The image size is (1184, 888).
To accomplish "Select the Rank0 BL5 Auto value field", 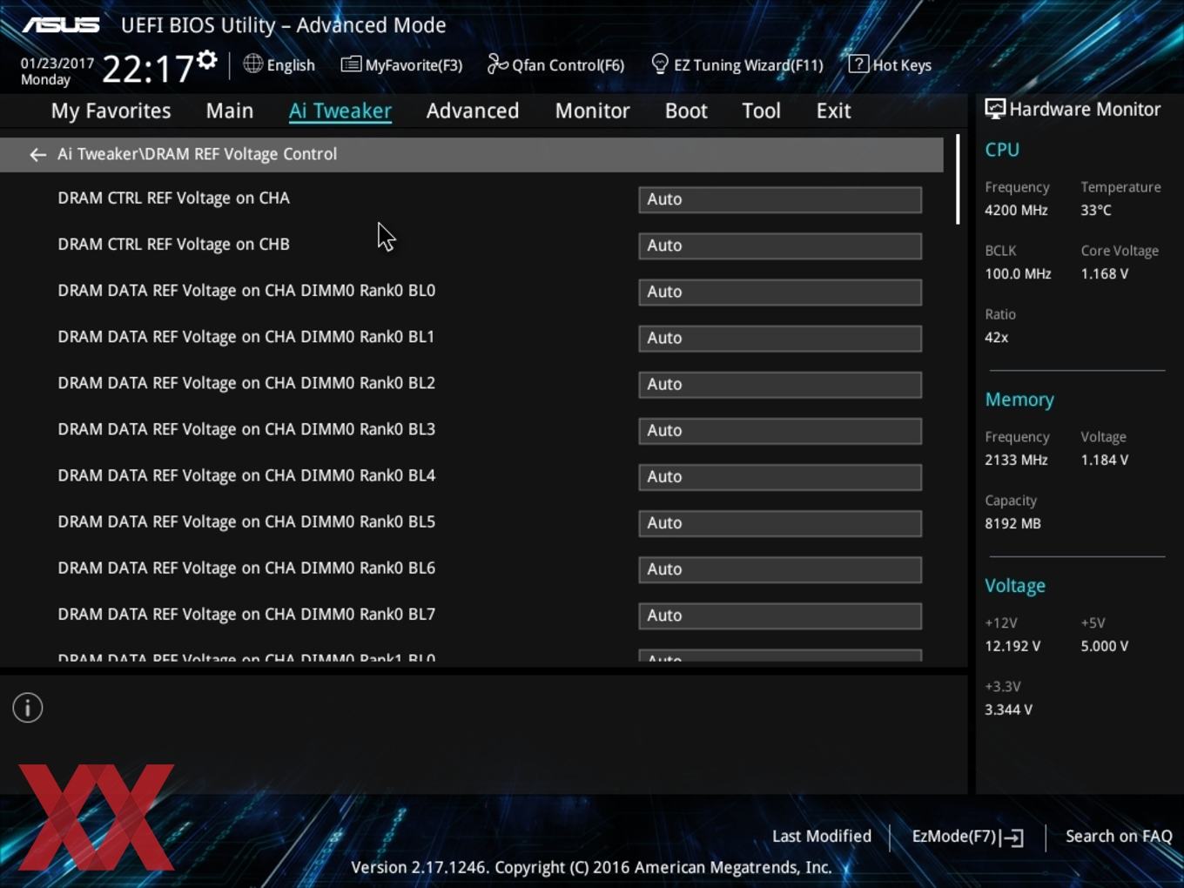I will (x=780, y=522).
